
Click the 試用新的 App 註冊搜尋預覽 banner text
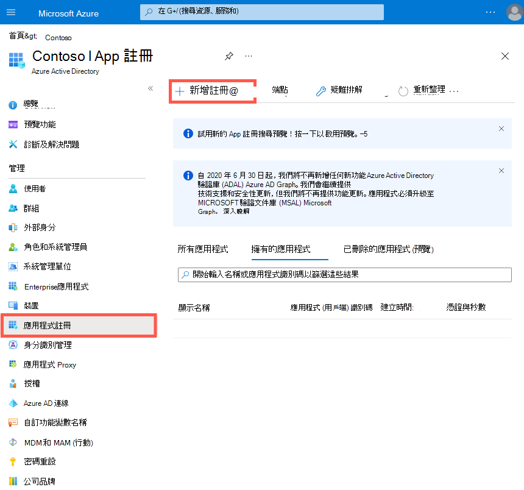pos(282,134)
